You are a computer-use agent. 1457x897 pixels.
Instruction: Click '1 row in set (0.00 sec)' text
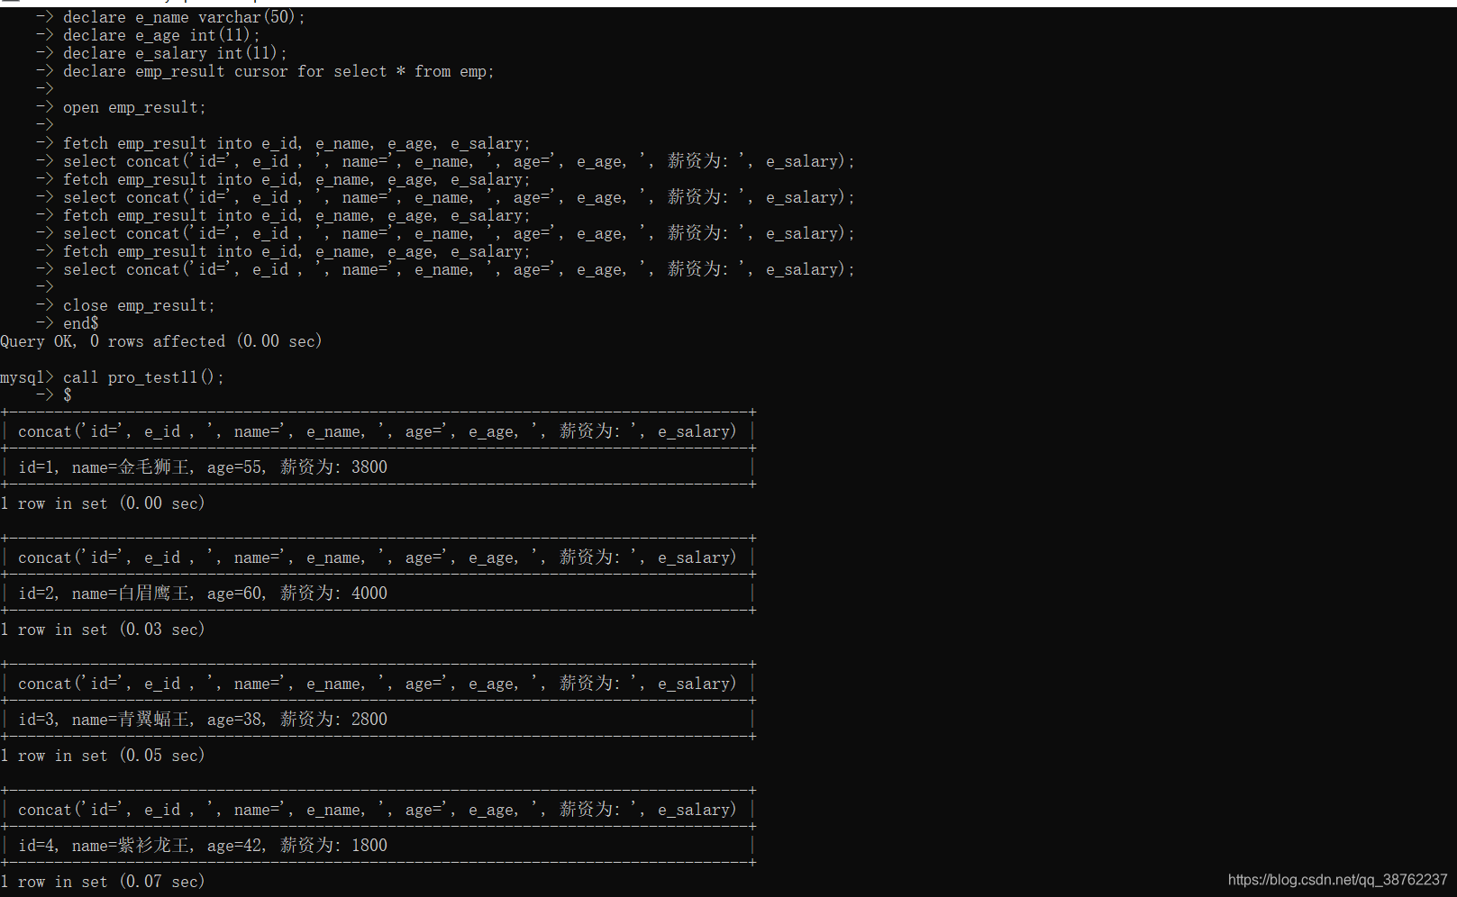pyautogui.click(x=103, y=503)
